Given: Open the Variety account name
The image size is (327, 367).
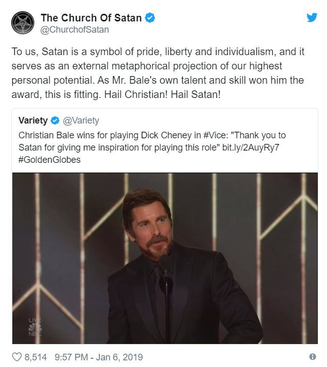Looking at the screenshot, I should [x=33, y=121].
